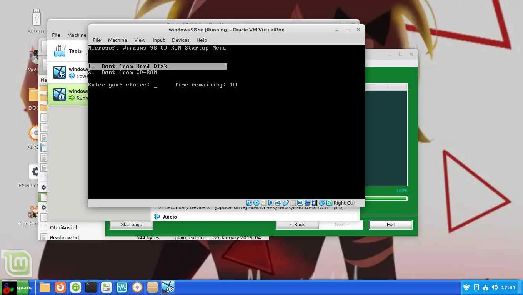
Task: Click the mouse integration status icon
Action: click(x=322, y=203)
